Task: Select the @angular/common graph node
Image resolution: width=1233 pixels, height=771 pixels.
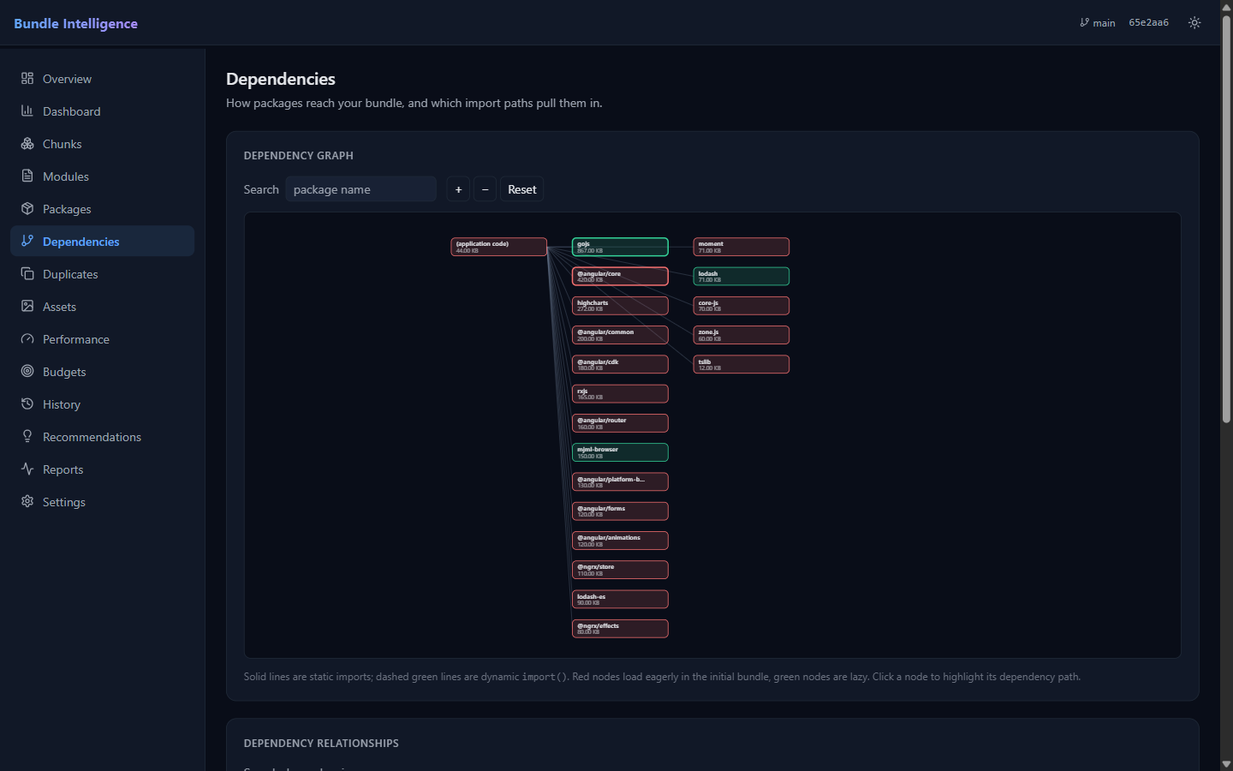Action: (620, 335)
